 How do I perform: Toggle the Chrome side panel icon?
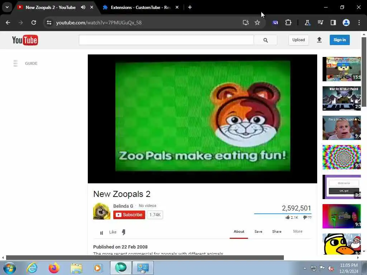tap(333, 23)
